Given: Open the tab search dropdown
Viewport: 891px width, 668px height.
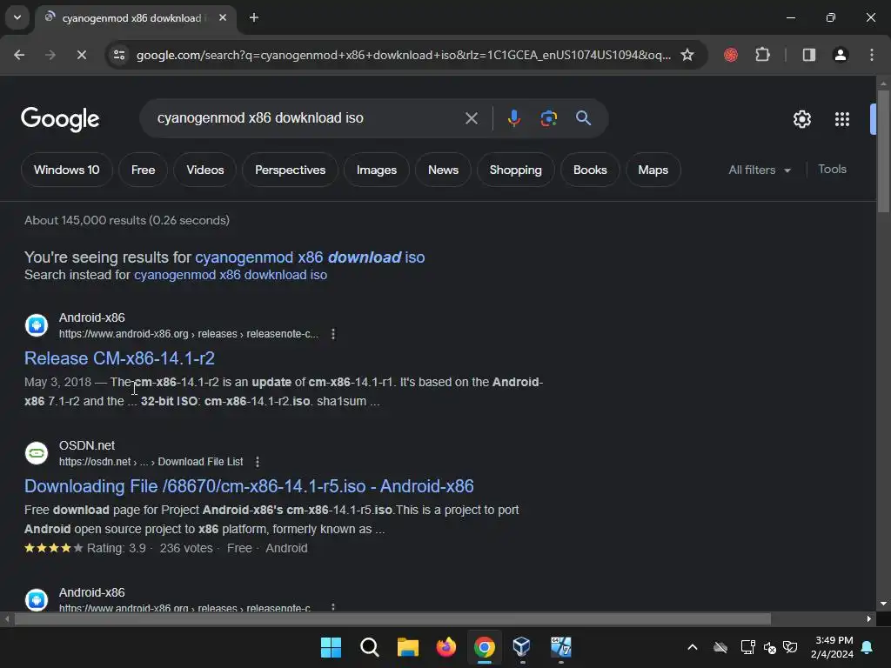Looking at the screenshot, I should click(x=17, y=17).
